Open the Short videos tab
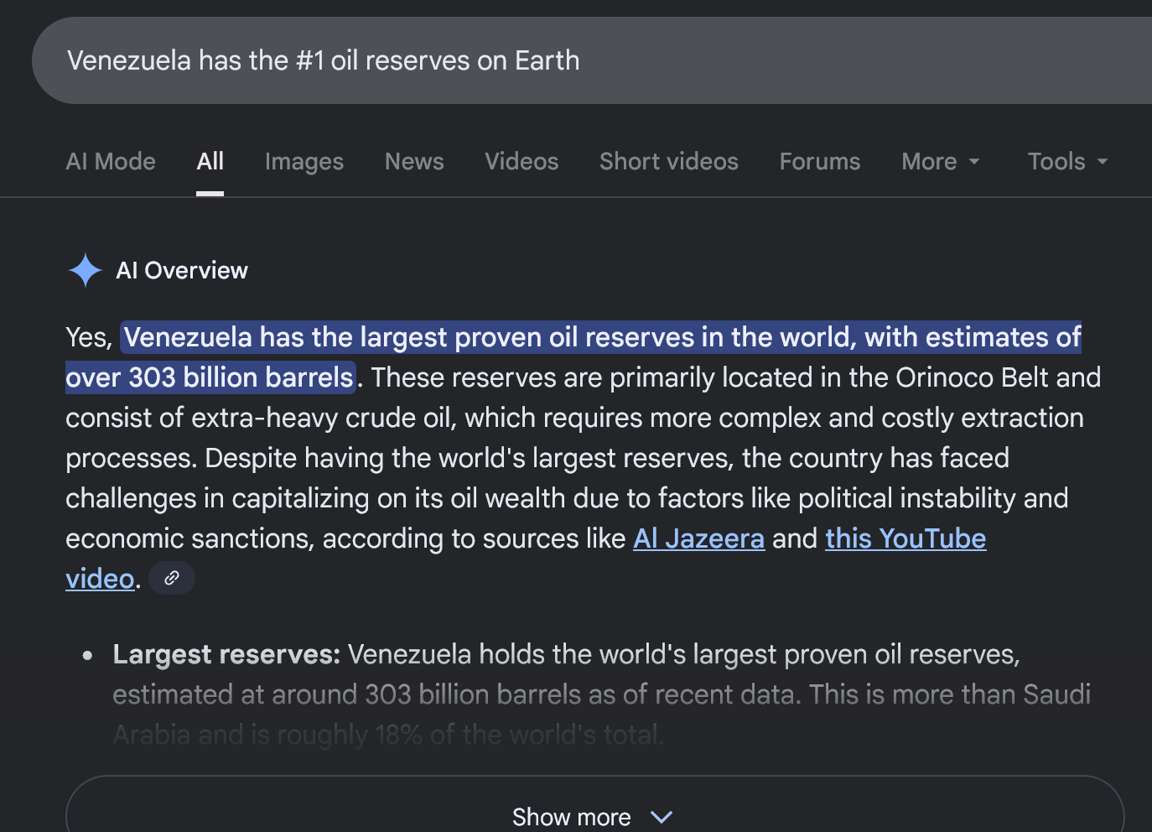Viewport: 1152px width, 832px height. (x=669, y=161)
